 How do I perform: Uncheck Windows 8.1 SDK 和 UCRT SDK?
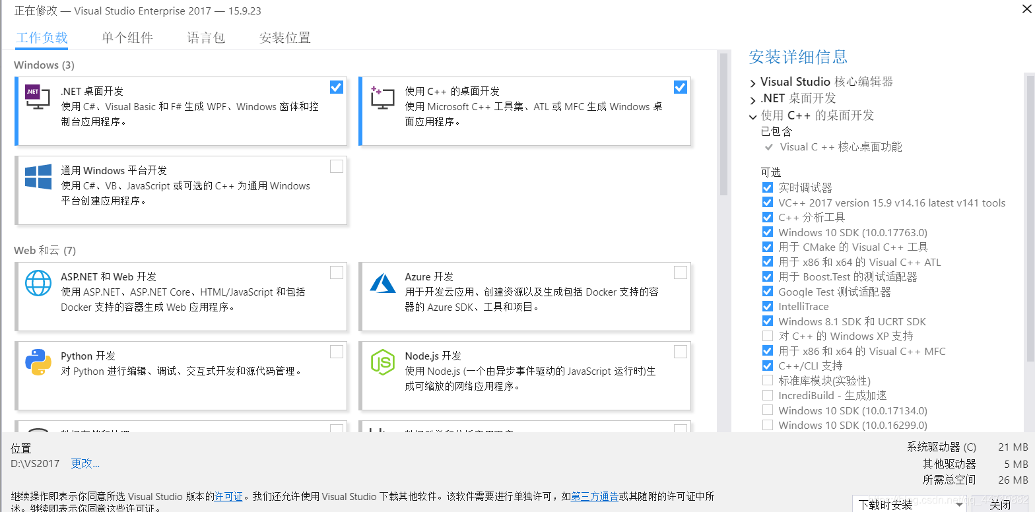coord(767,321)
